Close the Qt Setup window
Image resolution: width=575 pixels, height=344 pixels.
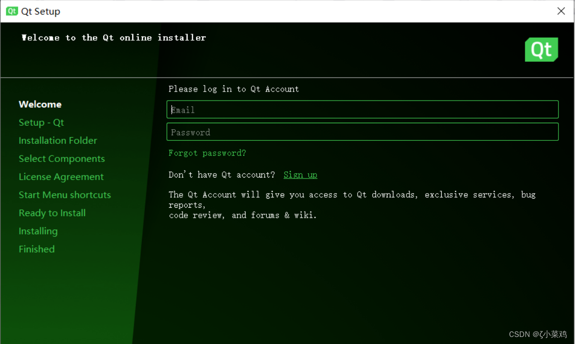561,11
